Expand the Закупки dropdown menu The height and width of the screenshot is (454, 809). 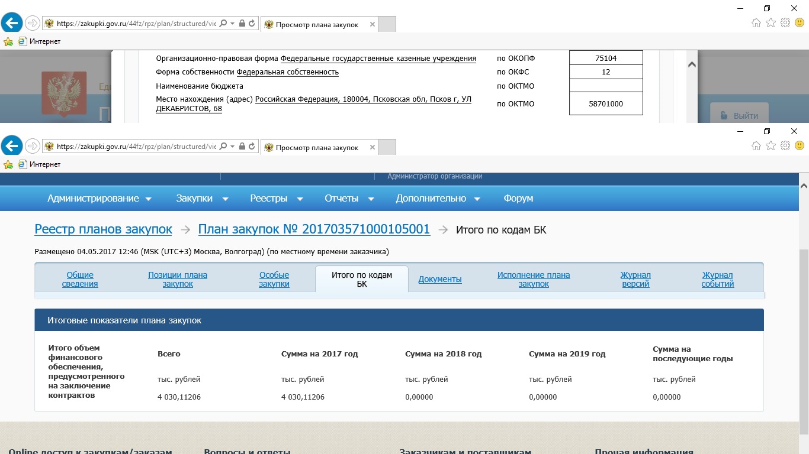tap(202, 199)
